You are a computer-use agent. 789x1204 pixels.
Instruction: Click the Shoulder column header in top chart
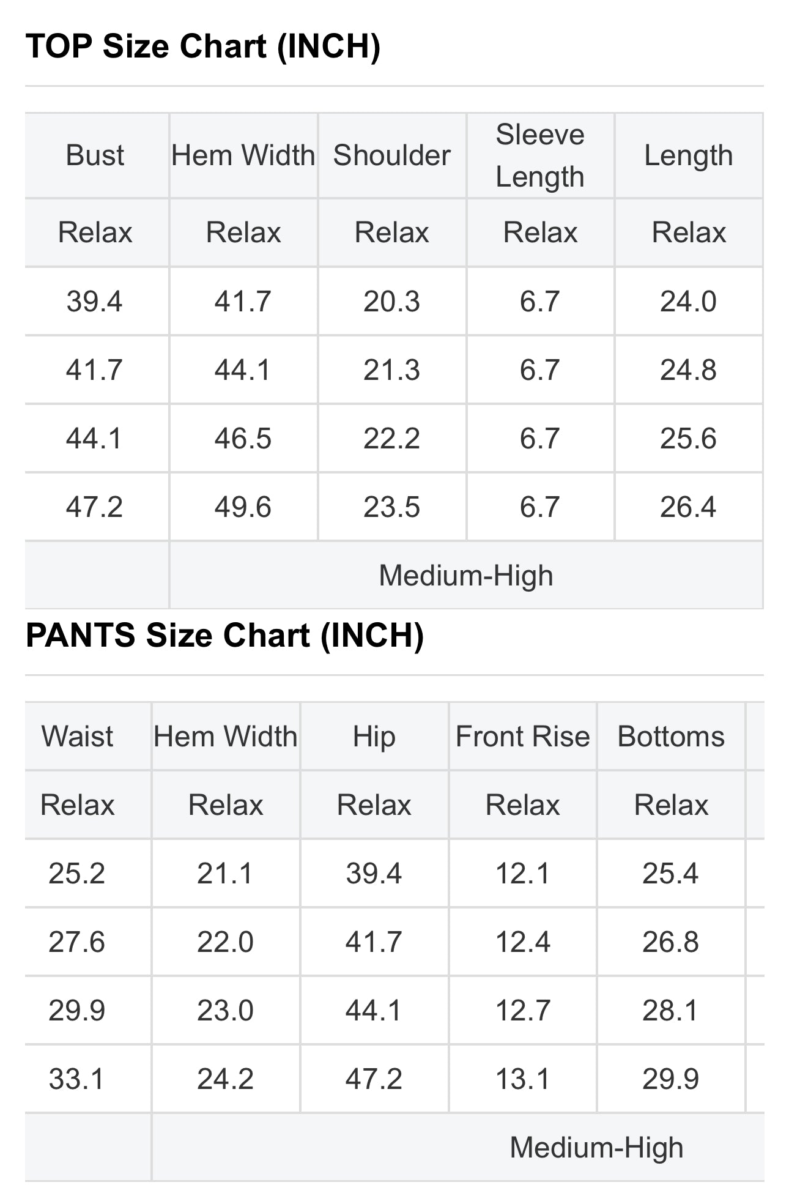tap(391, 155)
